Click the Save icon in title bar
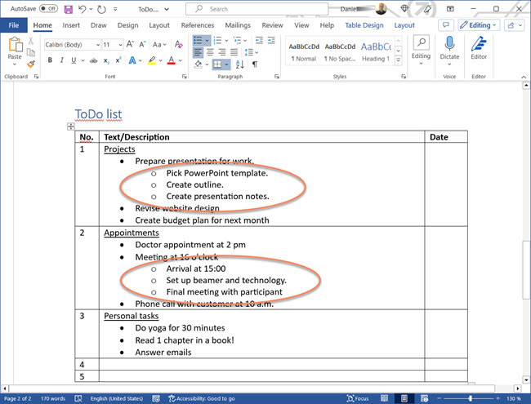The width and height of the screenshot is (531, 404). [69, 9]
